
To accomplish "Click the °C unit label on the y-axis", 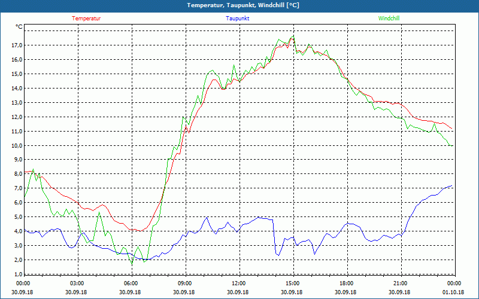I will pyautogui.click(x=19, y=27).
